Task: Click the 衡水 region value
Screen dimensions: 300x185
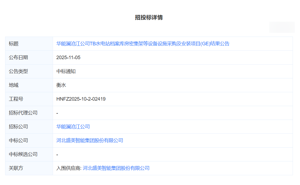Action: pyautogui.click(x=61, y=85)
